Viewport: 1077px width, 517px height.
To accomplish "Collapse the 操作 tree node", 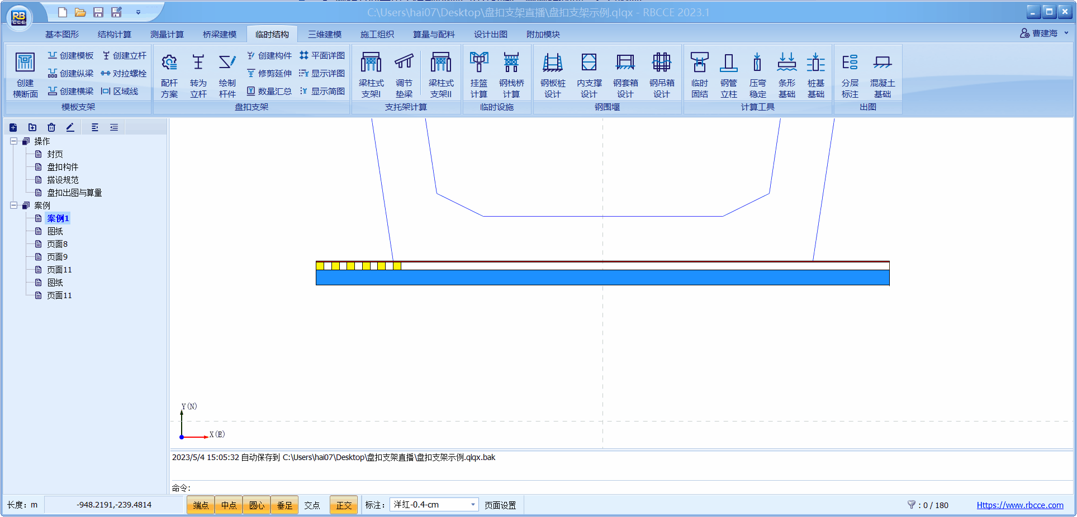I will tap(13, 141).
